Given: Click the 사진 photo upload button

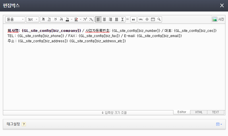Looking at the screenshot, I should coord(218,19).
